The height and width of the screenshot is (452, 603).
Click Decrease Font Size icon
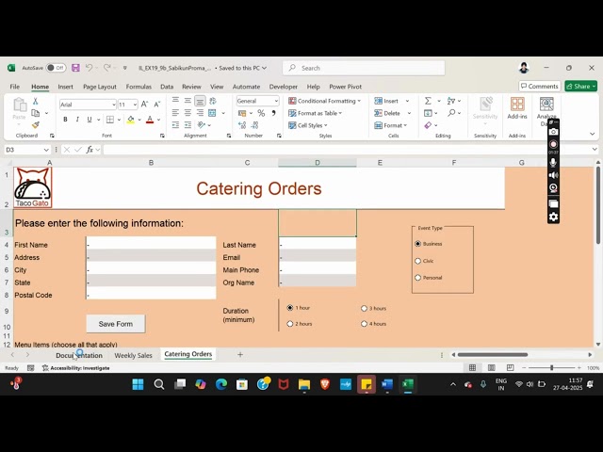point(157,105)
